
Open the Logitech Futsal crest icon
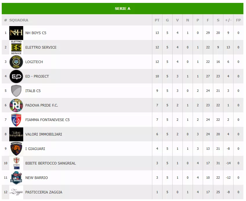[x=16, y=62]
